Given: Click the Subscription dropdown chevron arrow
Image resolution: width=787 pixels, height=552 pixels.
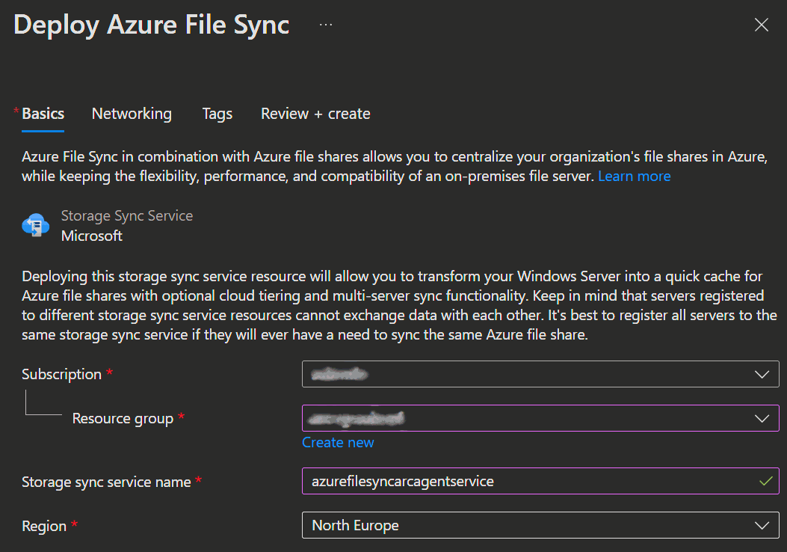Looking at the screenshot, I should click(762, 375).
